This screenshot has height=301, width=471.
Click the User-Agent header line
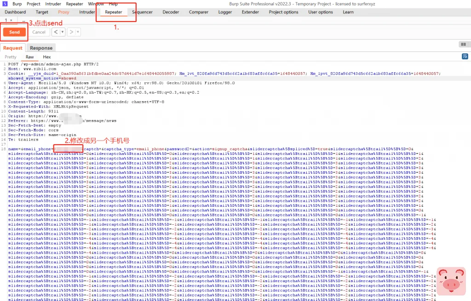(x=121, y=83)
